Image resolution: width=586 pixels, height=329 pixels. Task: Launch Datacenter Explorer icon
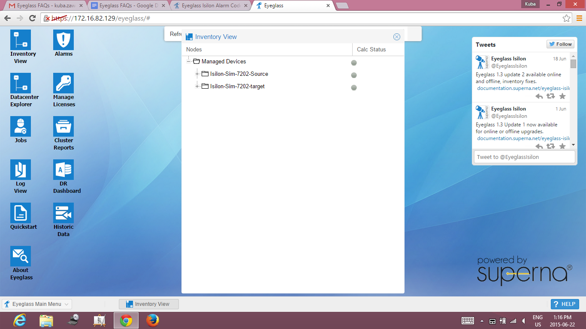point(21,83)
